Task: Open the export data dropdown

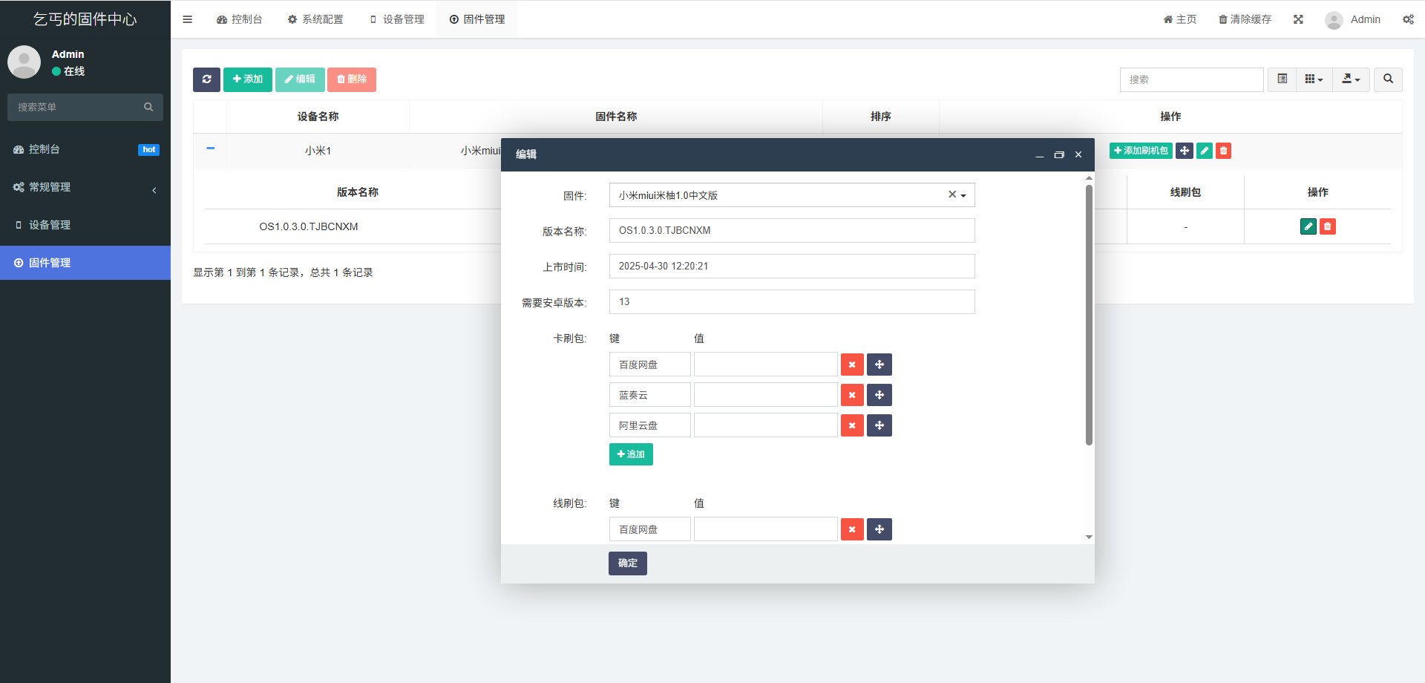Action: tap(1352, 79)
